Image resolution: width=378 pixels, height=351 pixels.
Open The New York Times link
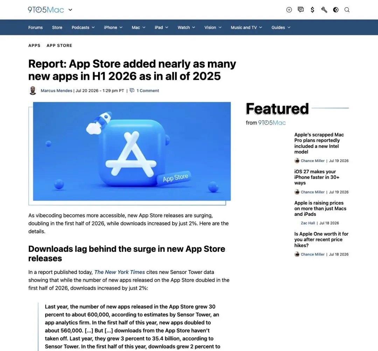click(x=120, y=272)
